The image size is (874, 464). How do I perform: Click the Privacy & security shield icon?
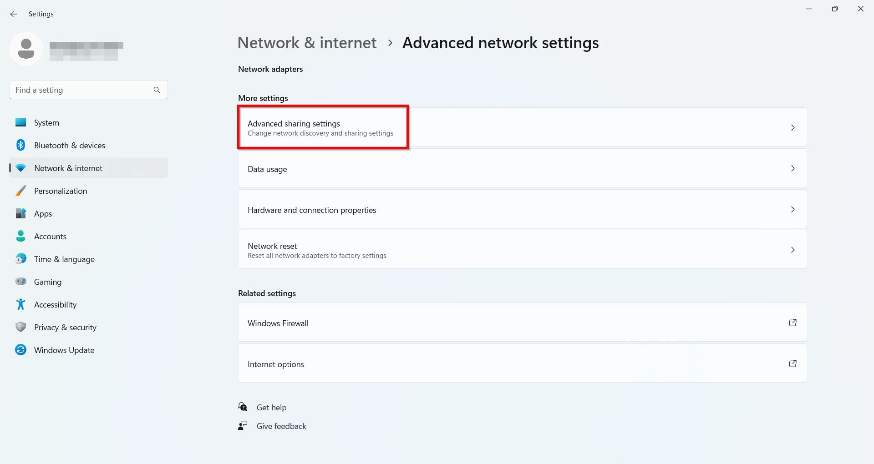(x=20, y=327)
